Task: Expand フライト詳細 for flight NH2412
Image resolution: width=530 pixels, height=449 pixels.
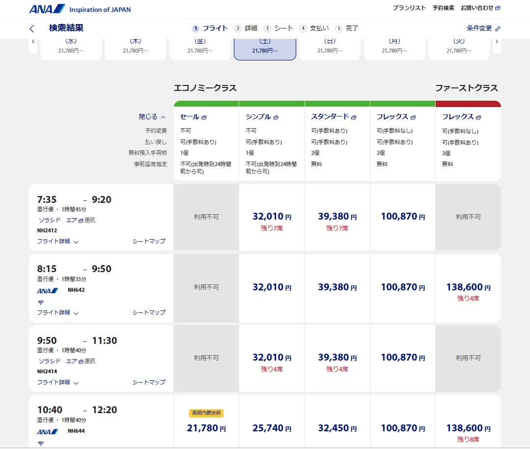Action: (x=58, y=241)
